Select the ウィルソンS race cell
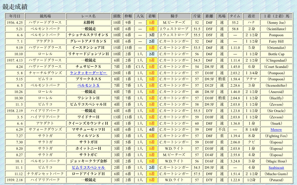 (88, 136)
